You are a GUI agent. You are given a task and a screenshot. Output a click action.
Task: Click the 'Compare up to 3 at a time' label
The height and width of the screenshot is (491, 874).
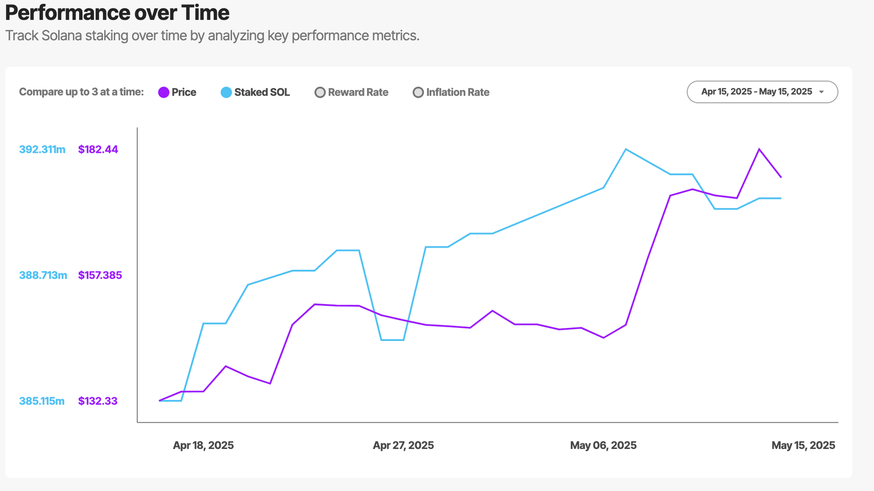pos(81,92)
